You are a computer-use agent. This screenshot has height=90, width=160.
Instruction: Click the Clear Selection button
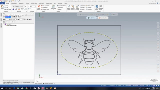click(x=103, y=18)
